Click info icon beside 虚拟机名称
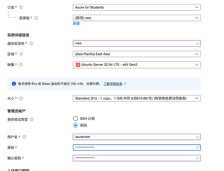 pos(31,43)
